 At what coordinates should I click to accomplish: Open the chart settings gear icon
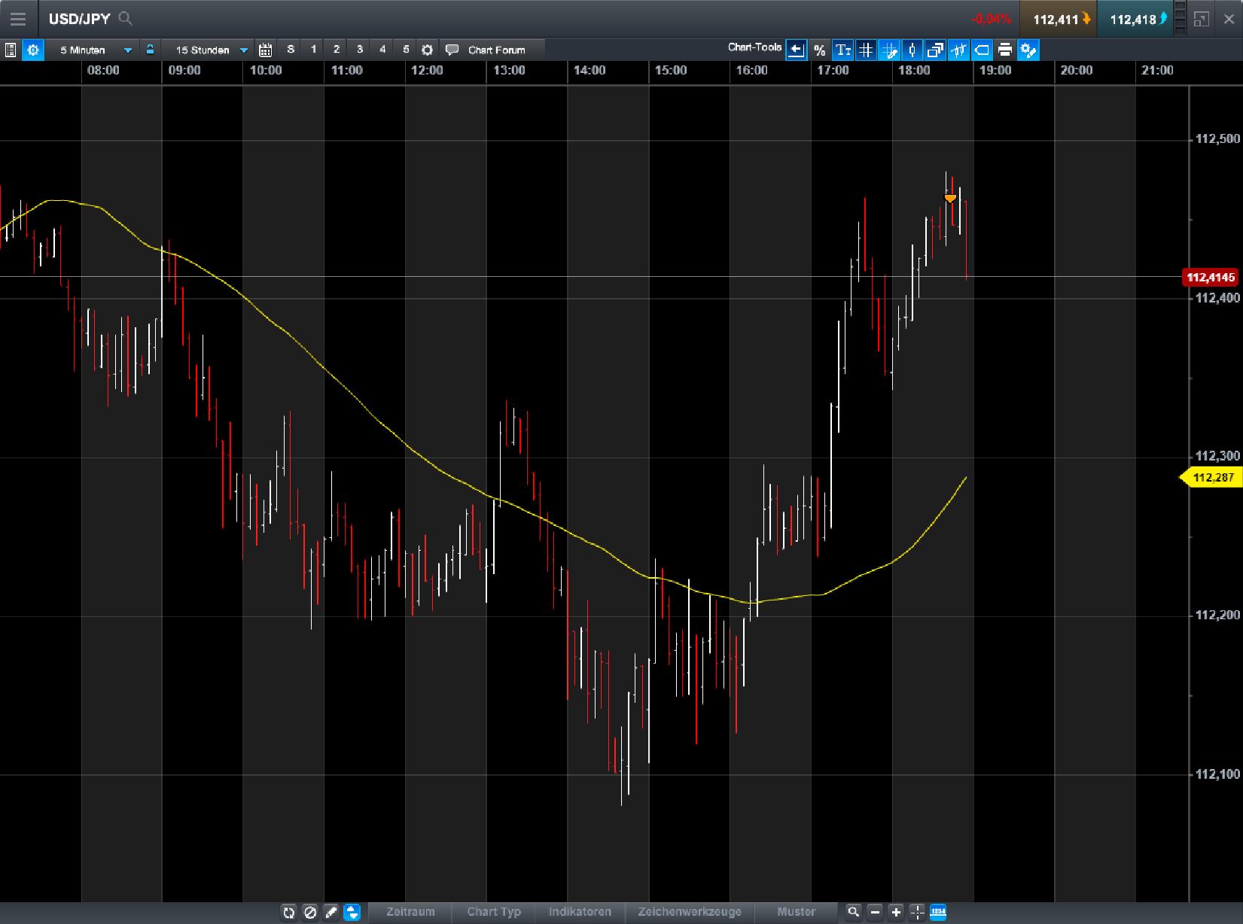coord(33,50)
